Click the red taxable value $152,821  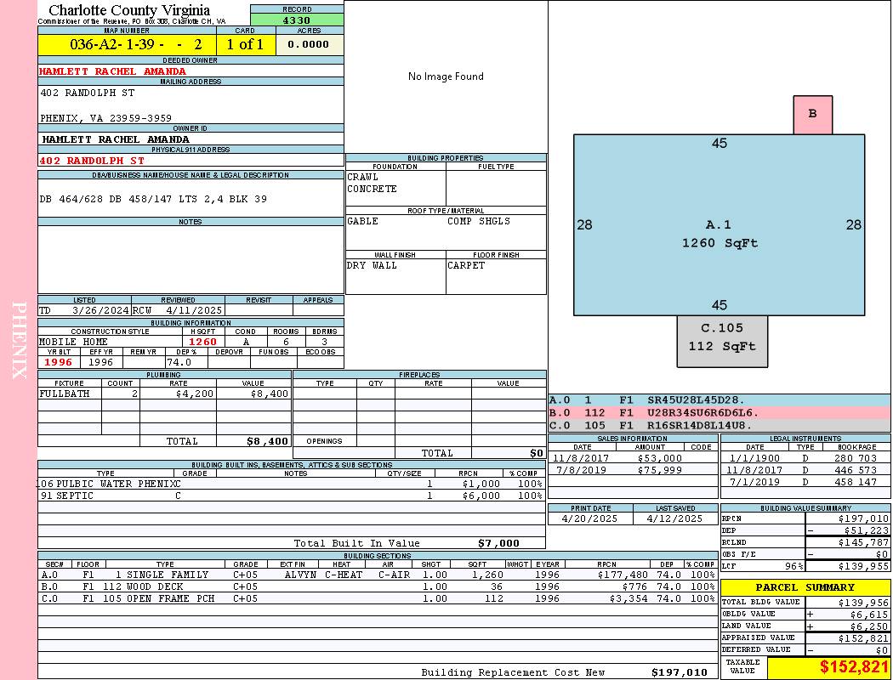[x=853, y=668]
